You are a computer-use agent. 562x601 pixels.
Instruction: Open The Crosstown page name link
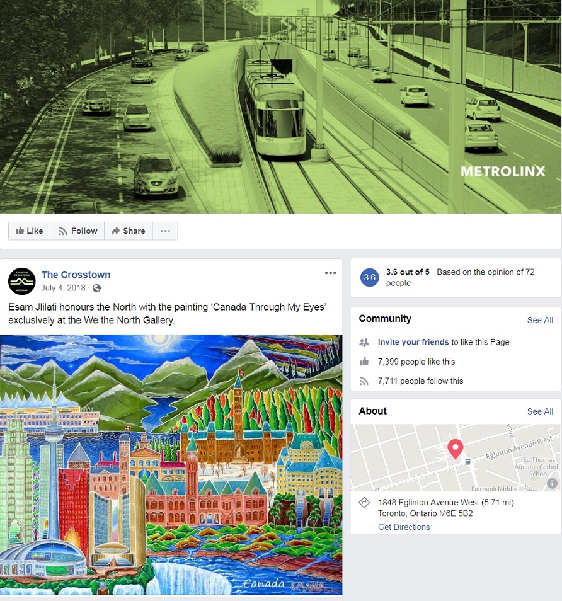tap(76, 275)
